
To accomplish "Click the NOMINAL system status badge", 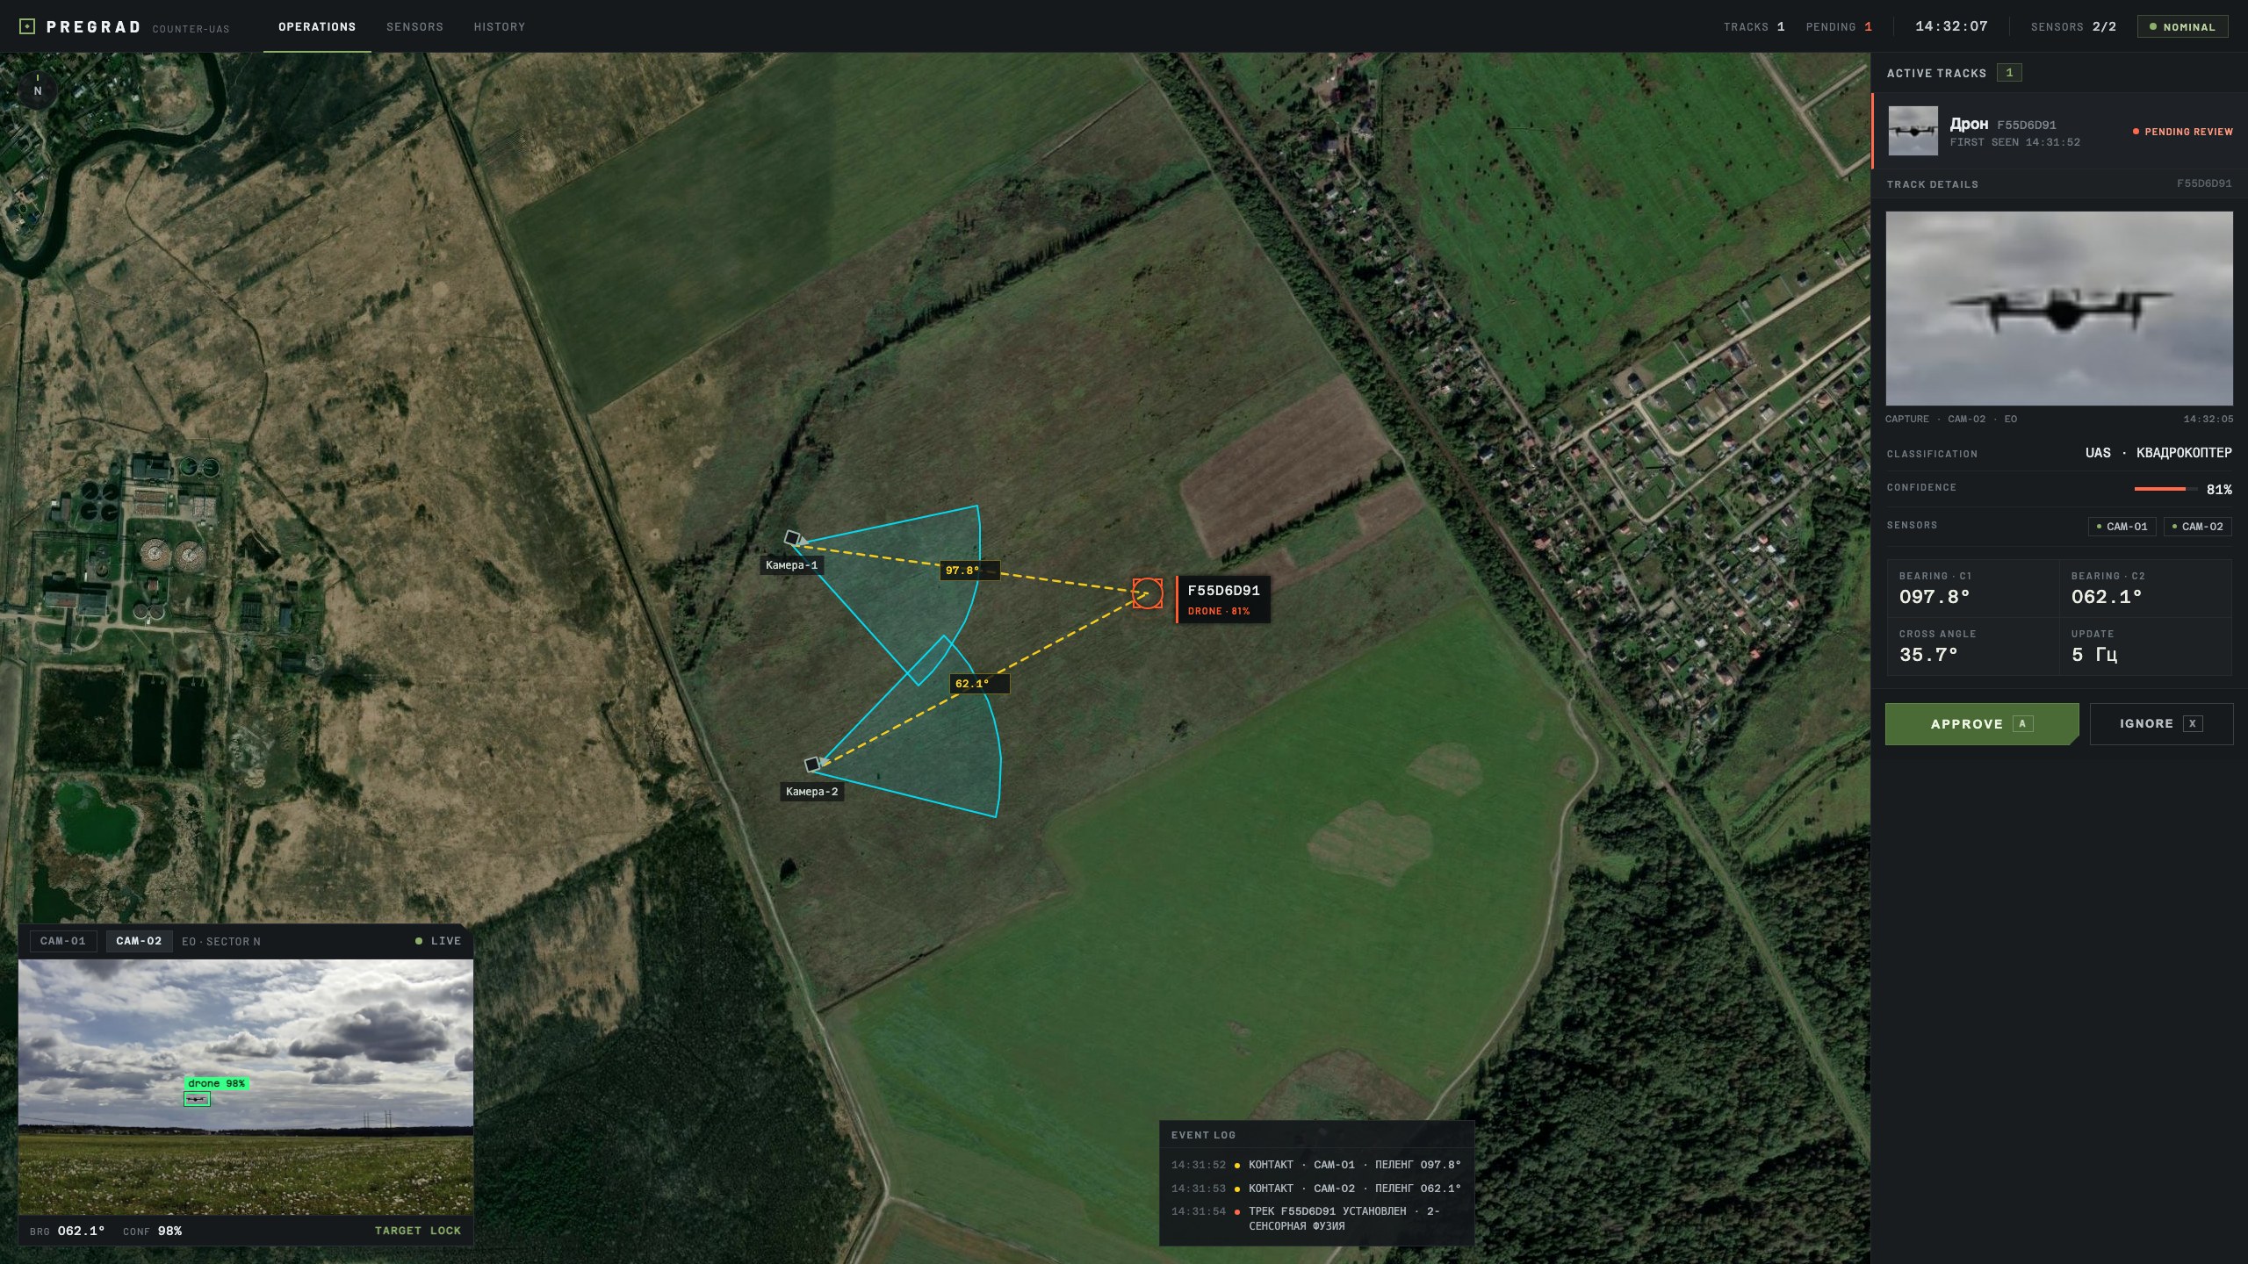I will 2182,26.
